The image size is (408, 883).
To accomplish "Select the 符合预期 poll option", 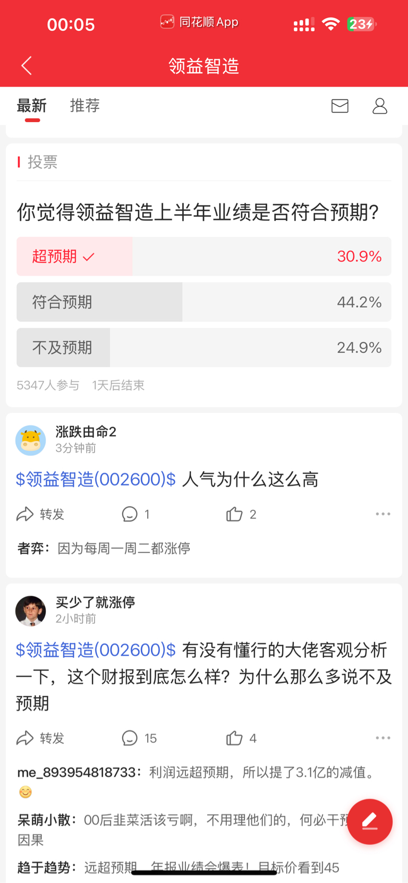I will coord(204,302).
